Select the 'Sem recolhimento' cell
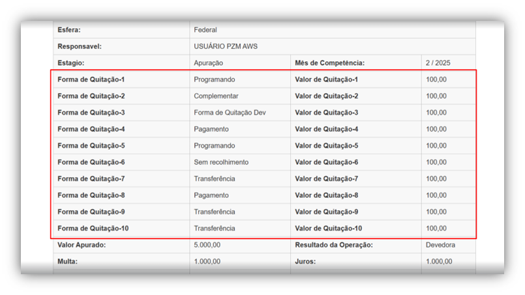Viewport: 525px width, 295px height. tap(221, 162)
